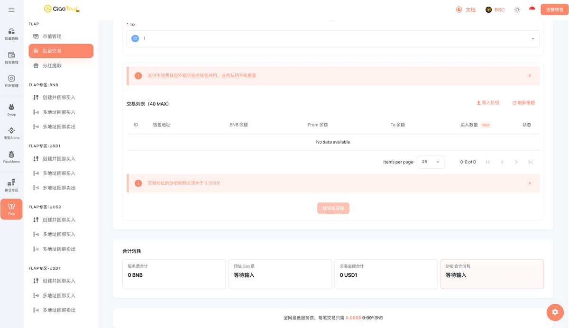The width and height of the screenshot is (569, 328).
Task: Click the MAX badge beside 买入数量
Action: tap(486, 125)
